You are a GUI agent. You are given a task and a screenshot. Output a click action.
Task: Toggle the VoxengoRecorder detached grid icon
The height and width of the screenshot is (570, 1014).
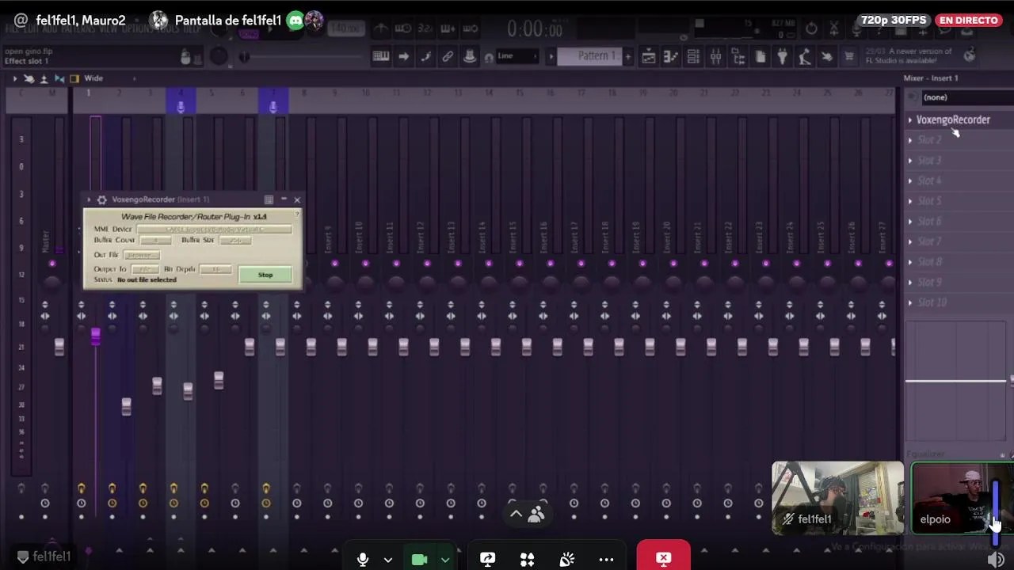[269, 199]
